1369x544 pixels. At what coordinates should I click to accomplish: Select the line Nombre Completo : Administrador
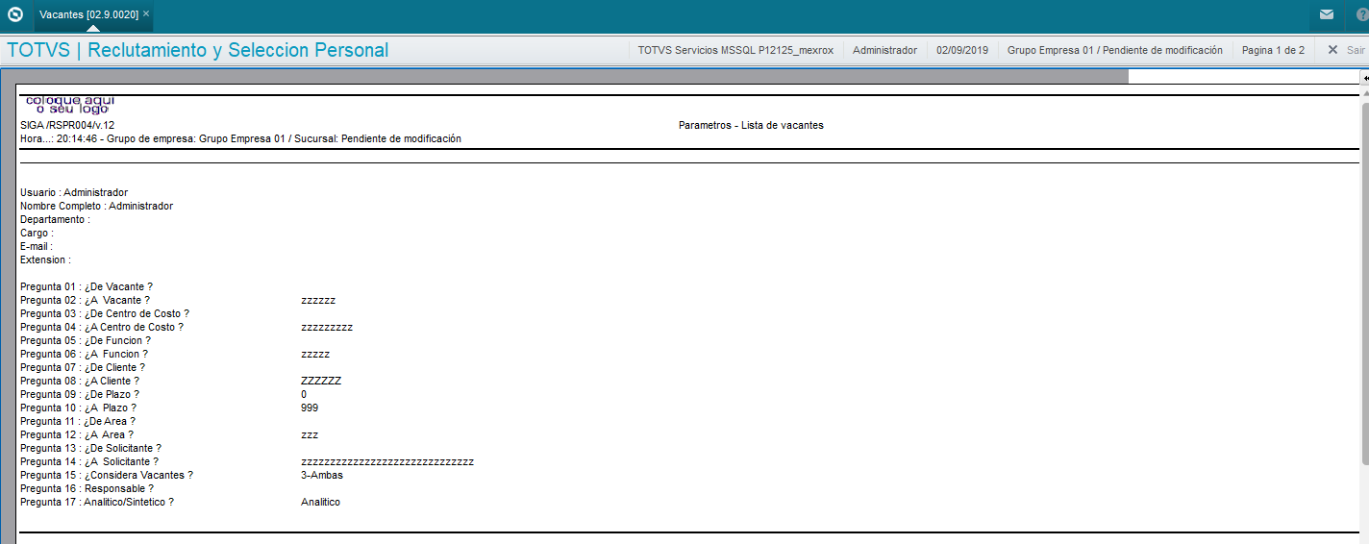click(96, 207)
